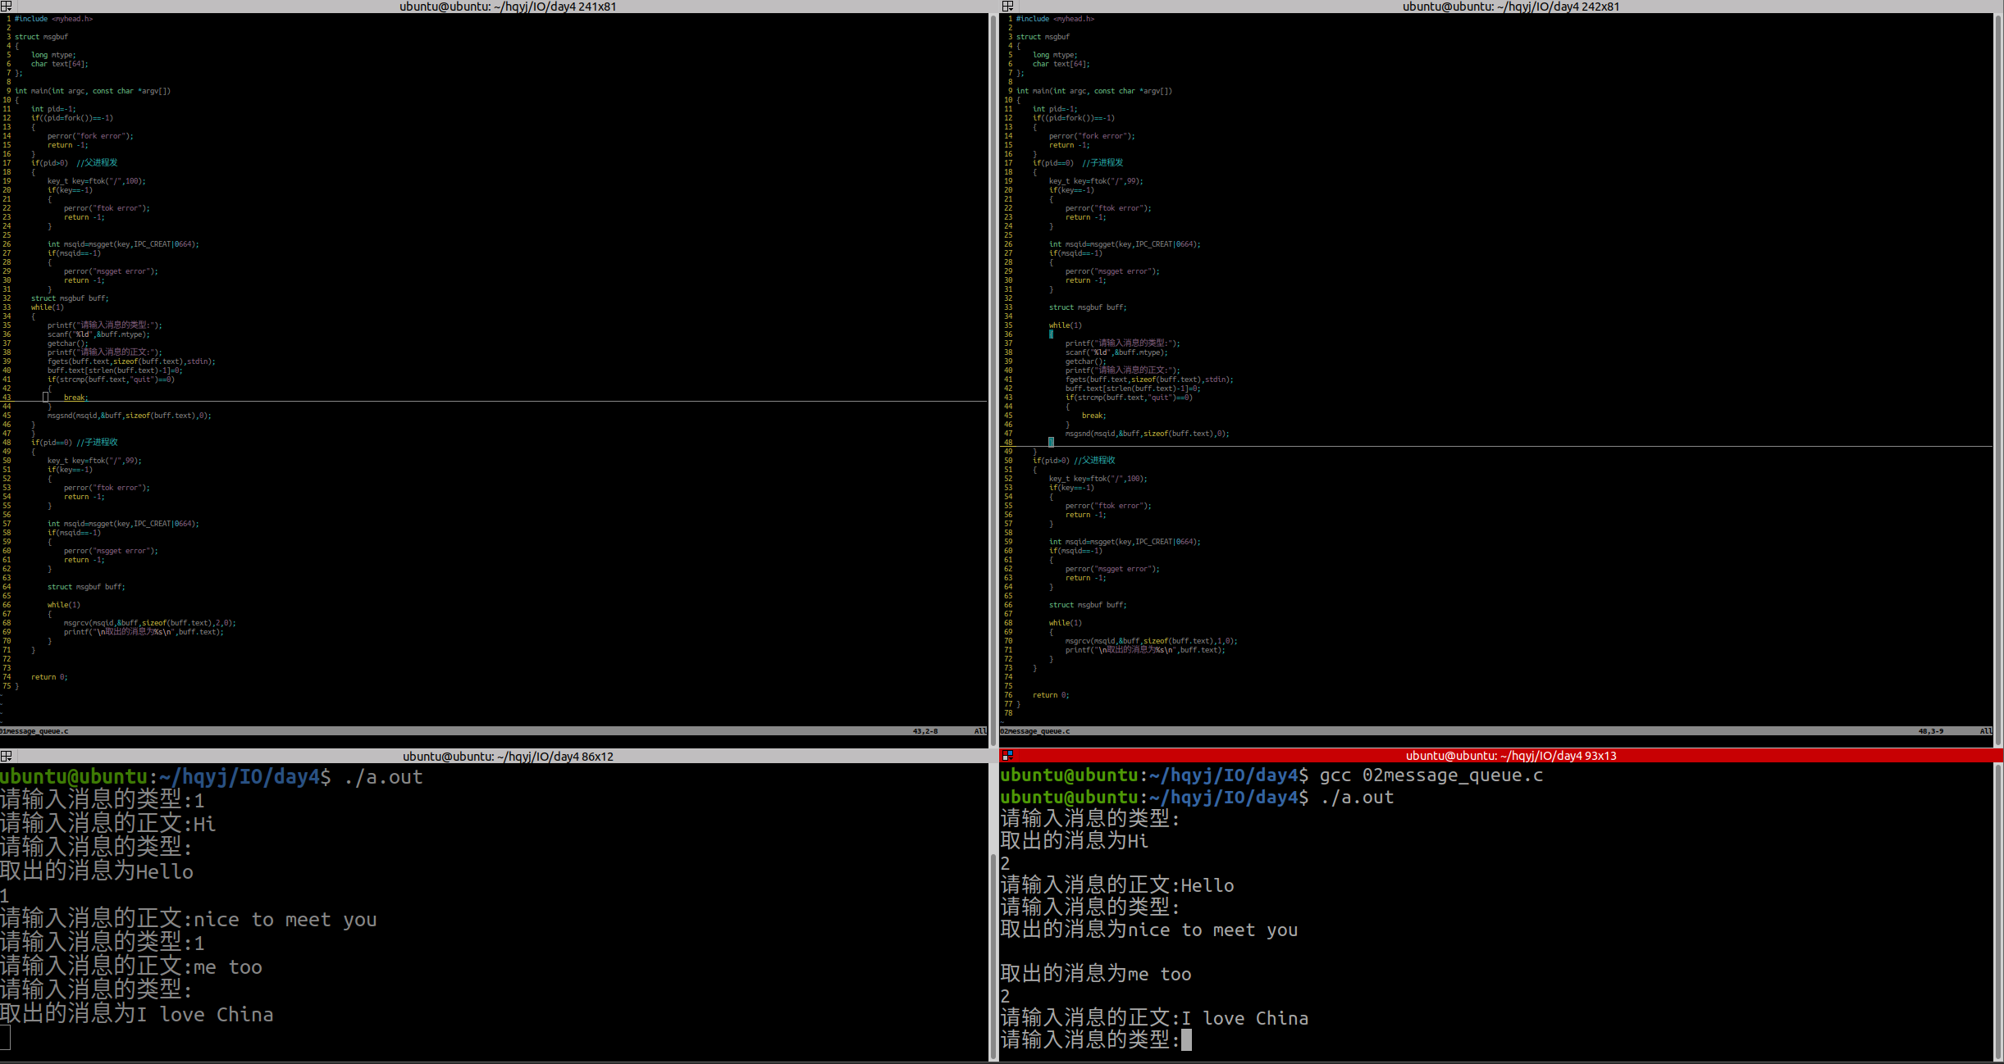This screenshot has height=1064, width=2004.
Task: Click the 02message_queue.c status line filename
Action: tap(1035, 731)
